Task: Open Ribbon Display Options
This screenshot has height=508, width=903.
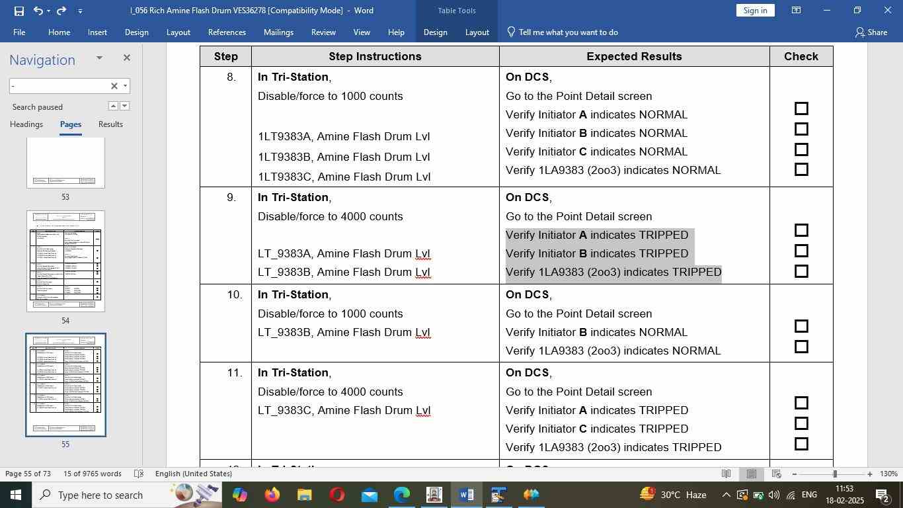Action: (797, 11)
